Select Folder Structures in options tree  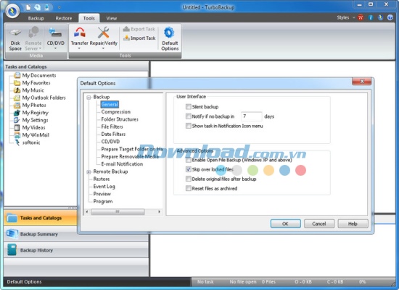(120, 119)
